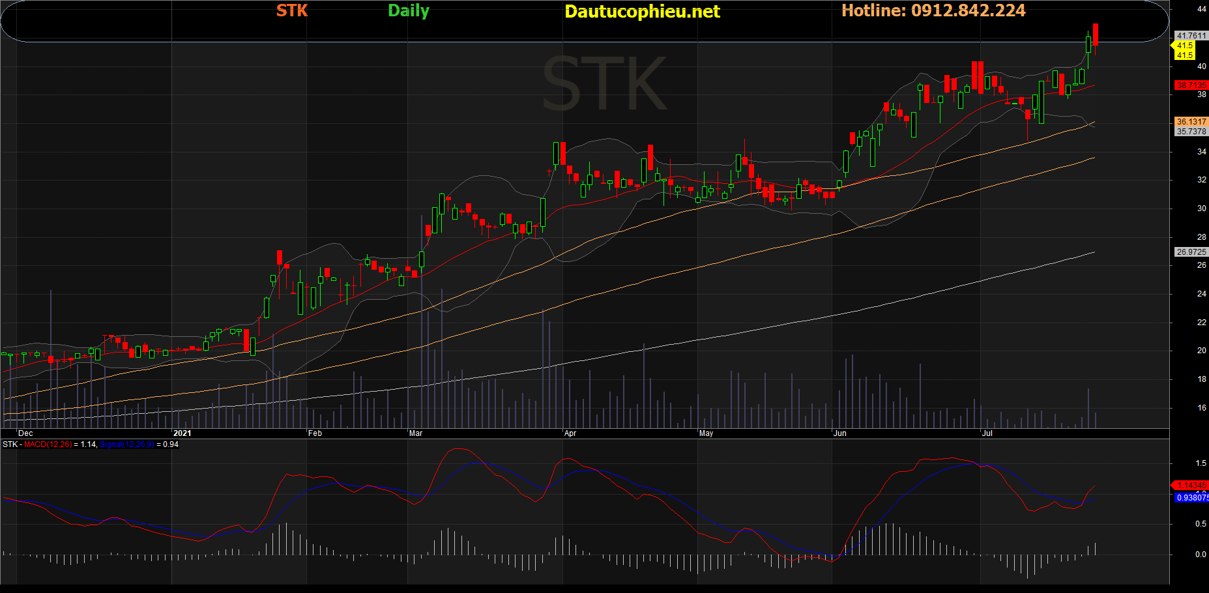1209x593 pixels.
Task: Select the gray 35.7378 price tag
Action: (1191, 132)
